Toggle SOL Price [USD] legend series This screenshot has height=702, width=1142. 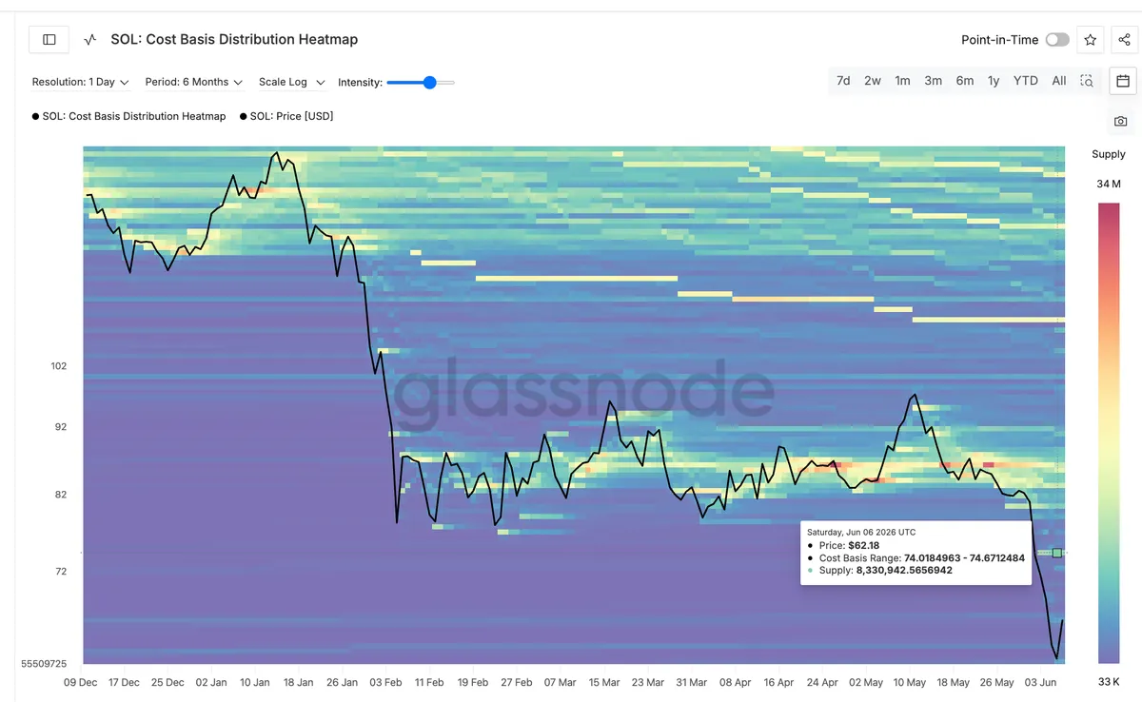(286, 116)
